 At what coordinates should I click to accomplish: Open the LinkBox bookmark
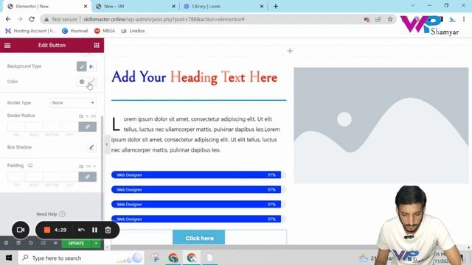(x=133, y=31)
